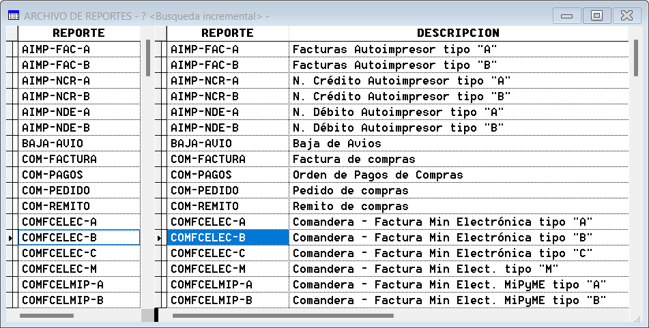Click COM-REMITO in the right pane
The width and height of the screenshot is (649, 328).
pos(228,207)
